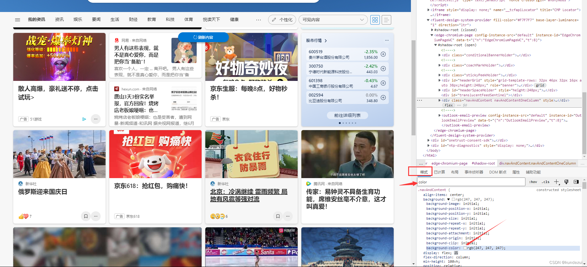Select the #shadow-root breadcrumb
The height and width of the screenshot is (267, 587).
click(483, 163)
